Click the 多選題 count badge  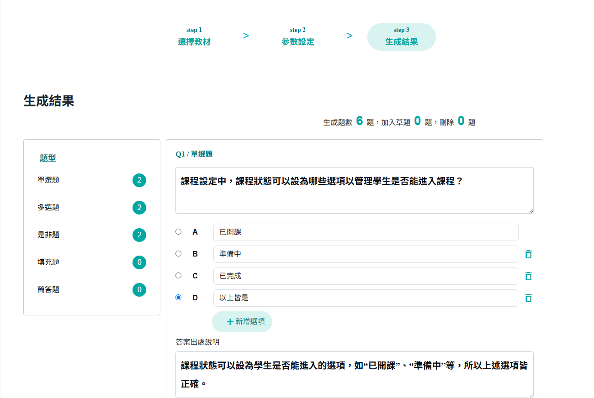pyautogui.click(x=139, y=208)
